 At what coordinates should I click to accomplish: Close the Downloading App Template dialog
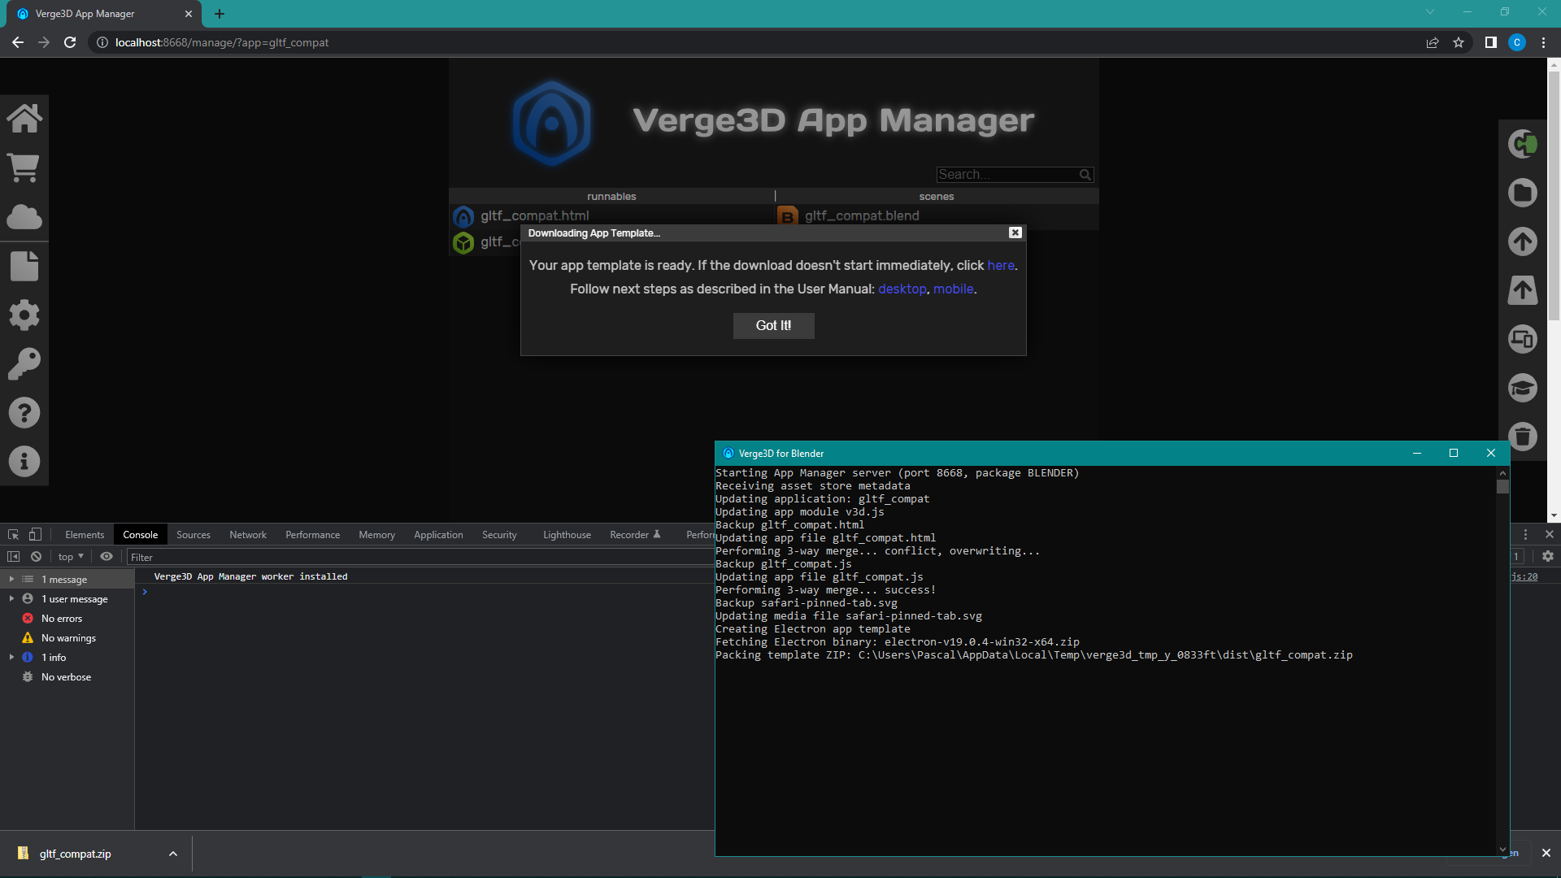pyautogui.click(x=1015, y=233)
